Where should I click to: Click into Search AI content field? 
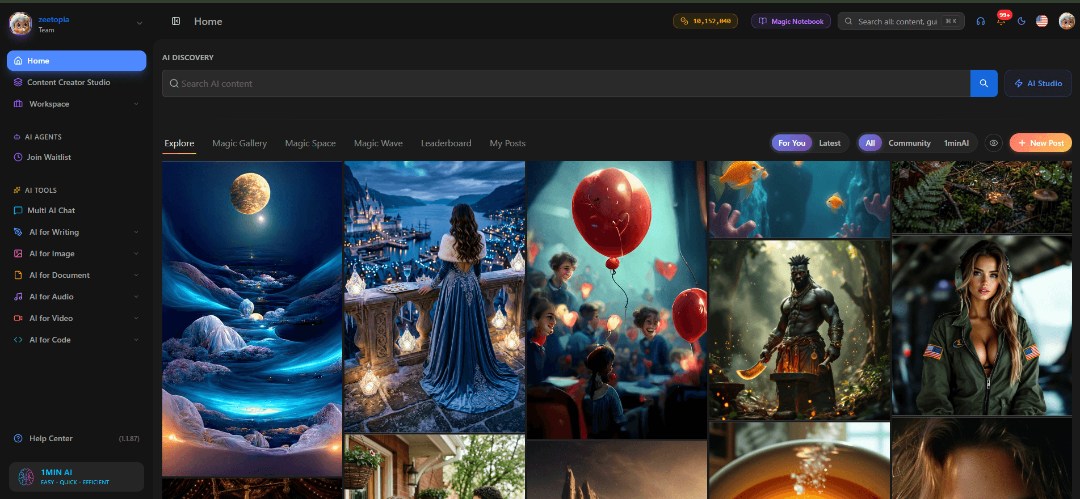[566, 83]
